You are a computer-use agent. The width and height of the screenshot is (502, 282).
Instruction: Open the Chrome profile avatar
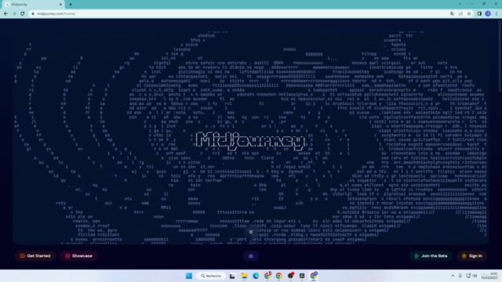(x=488, y=14)
